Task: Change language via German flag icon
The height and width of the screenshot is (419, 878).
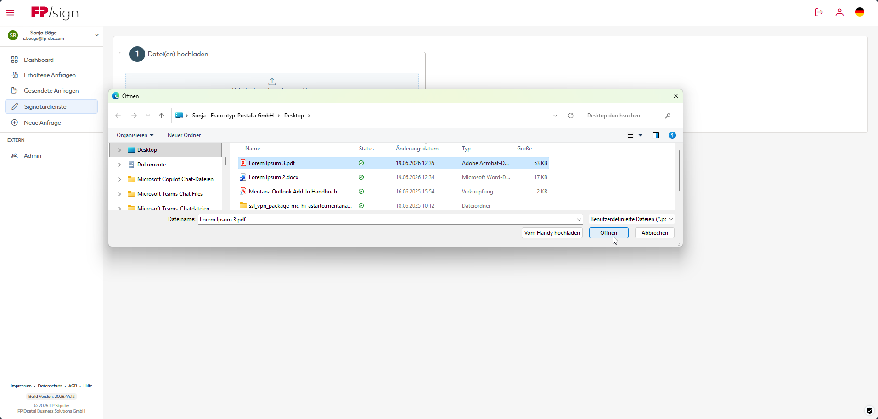Action: click(x=860, y=12)
